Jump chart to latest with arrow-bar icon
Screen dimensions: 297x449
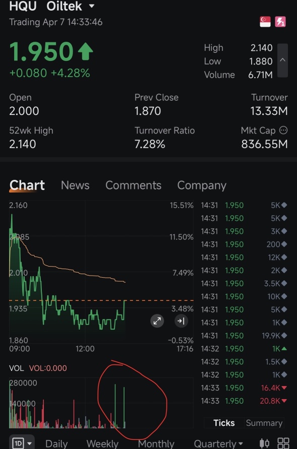[x=181, y=321]
